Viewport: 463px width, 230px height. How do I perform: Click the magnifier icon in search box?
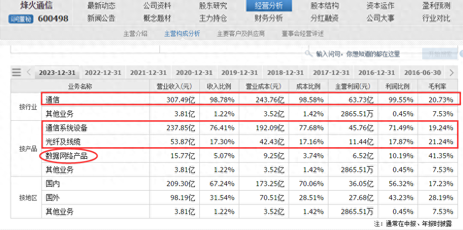(309, 53)
